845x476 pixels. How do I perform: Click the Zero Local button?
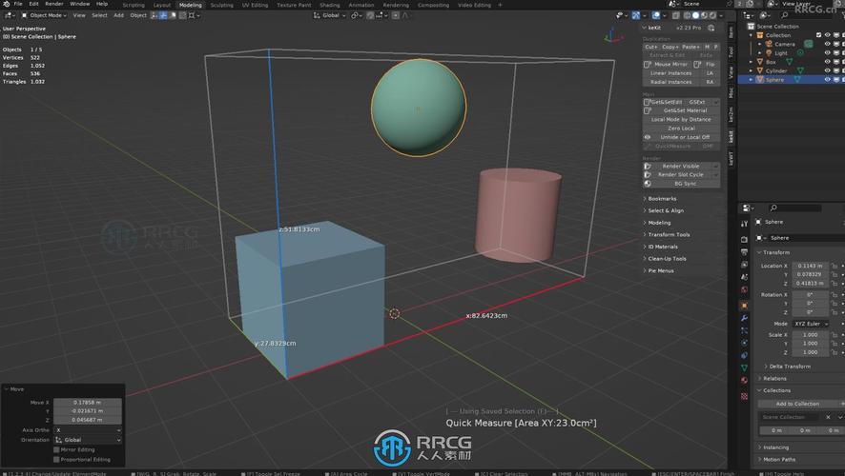(x=681, y=129)
